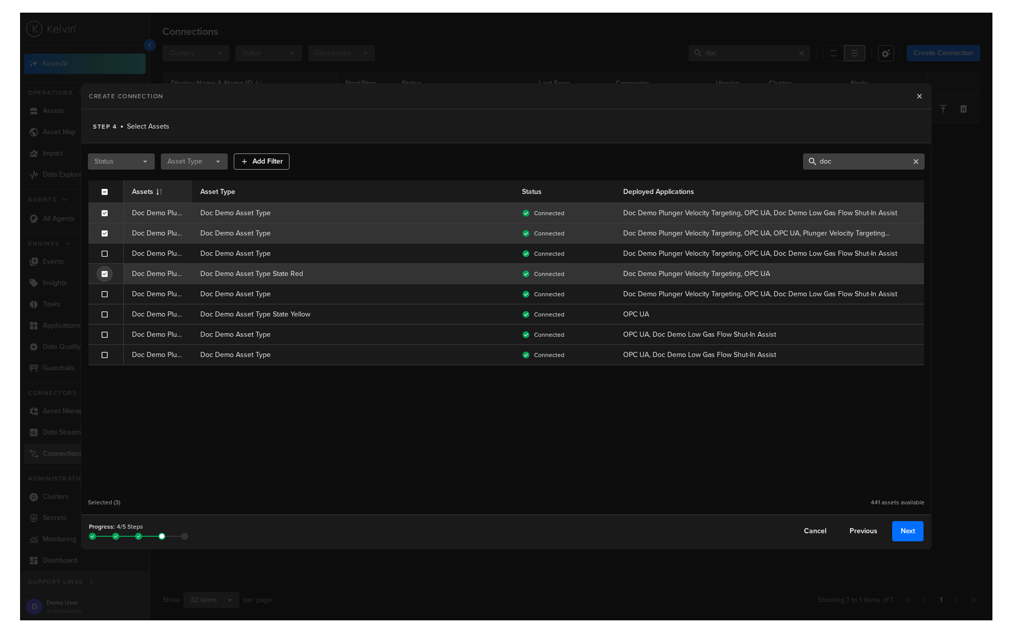This screenshot has height=633, width=1013.
Task: Click the delete trash icon in Connections page
Action: 963,109
